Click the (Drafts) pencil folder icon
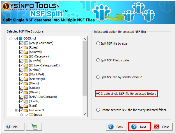Image resolution: width=176 pixels, height=134 pixels. coord(26,101)
